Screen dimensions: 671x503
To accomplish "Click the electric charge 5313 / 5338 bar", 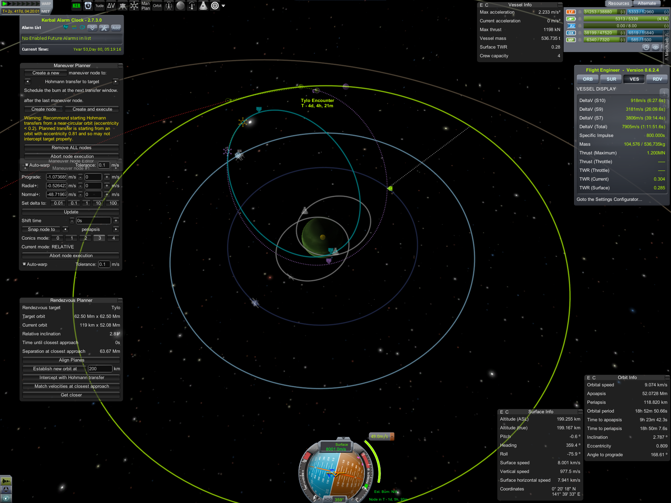I will (626, 19).
